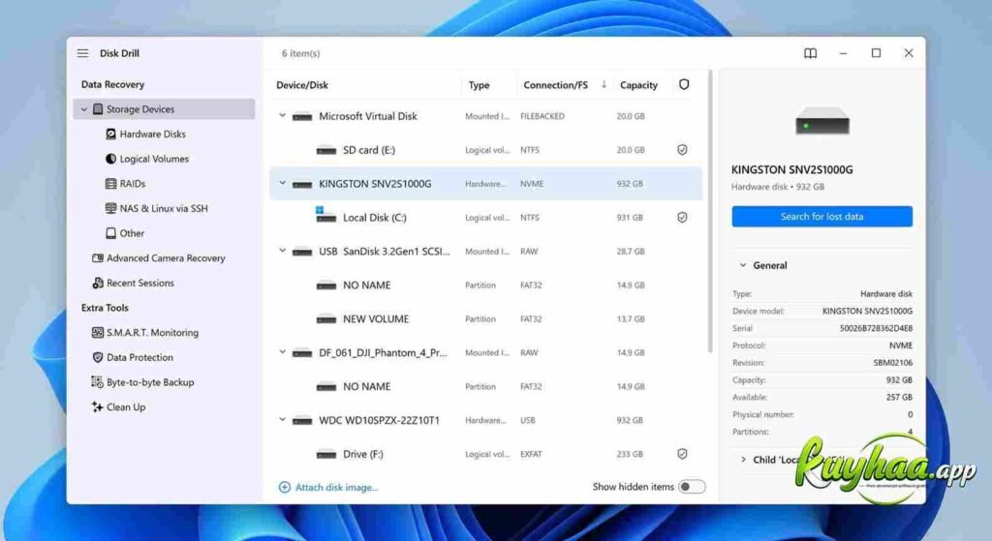Click the 257 GB available value
Image resolution: width=992 pixels, height=541 pixels.
(x=899, y=397)
